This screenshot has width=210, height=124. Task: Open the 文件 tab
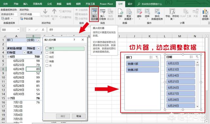(x=5, y=4)
